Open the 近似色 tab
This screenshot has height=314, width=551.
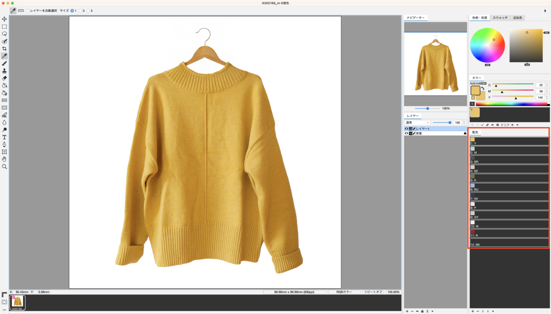(518, 18)
